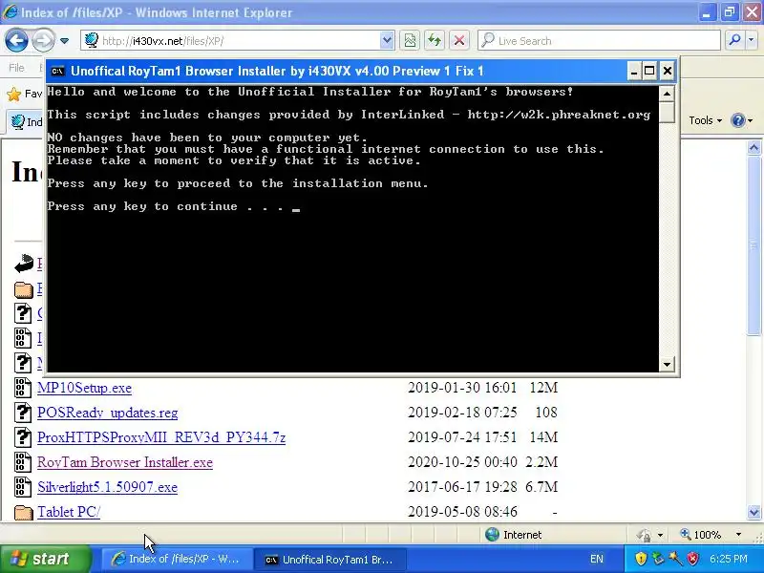Click the 14M size for ProxHTTPSProxyMII
Screen dimensions: 764x573
click(543, 437)
